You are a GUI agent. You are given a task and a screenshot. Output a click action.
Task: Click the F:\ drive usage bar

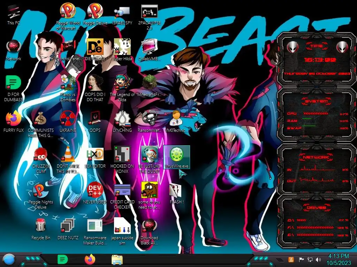tap(314, 227)
